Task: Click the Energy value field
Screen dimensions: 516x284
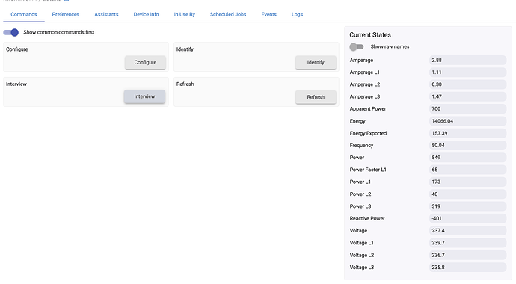Action: pyautogui.click(x=467, y=121)
